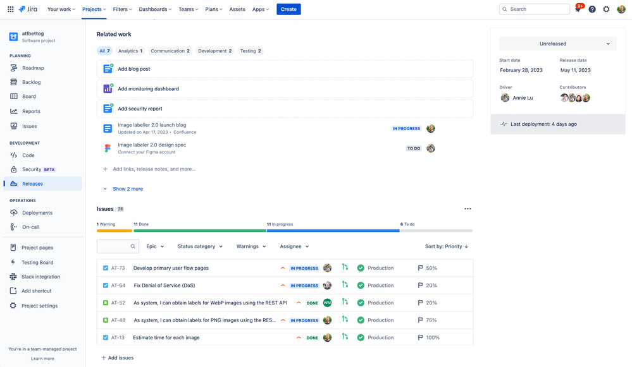Open Code under Development

pos(28,155)
